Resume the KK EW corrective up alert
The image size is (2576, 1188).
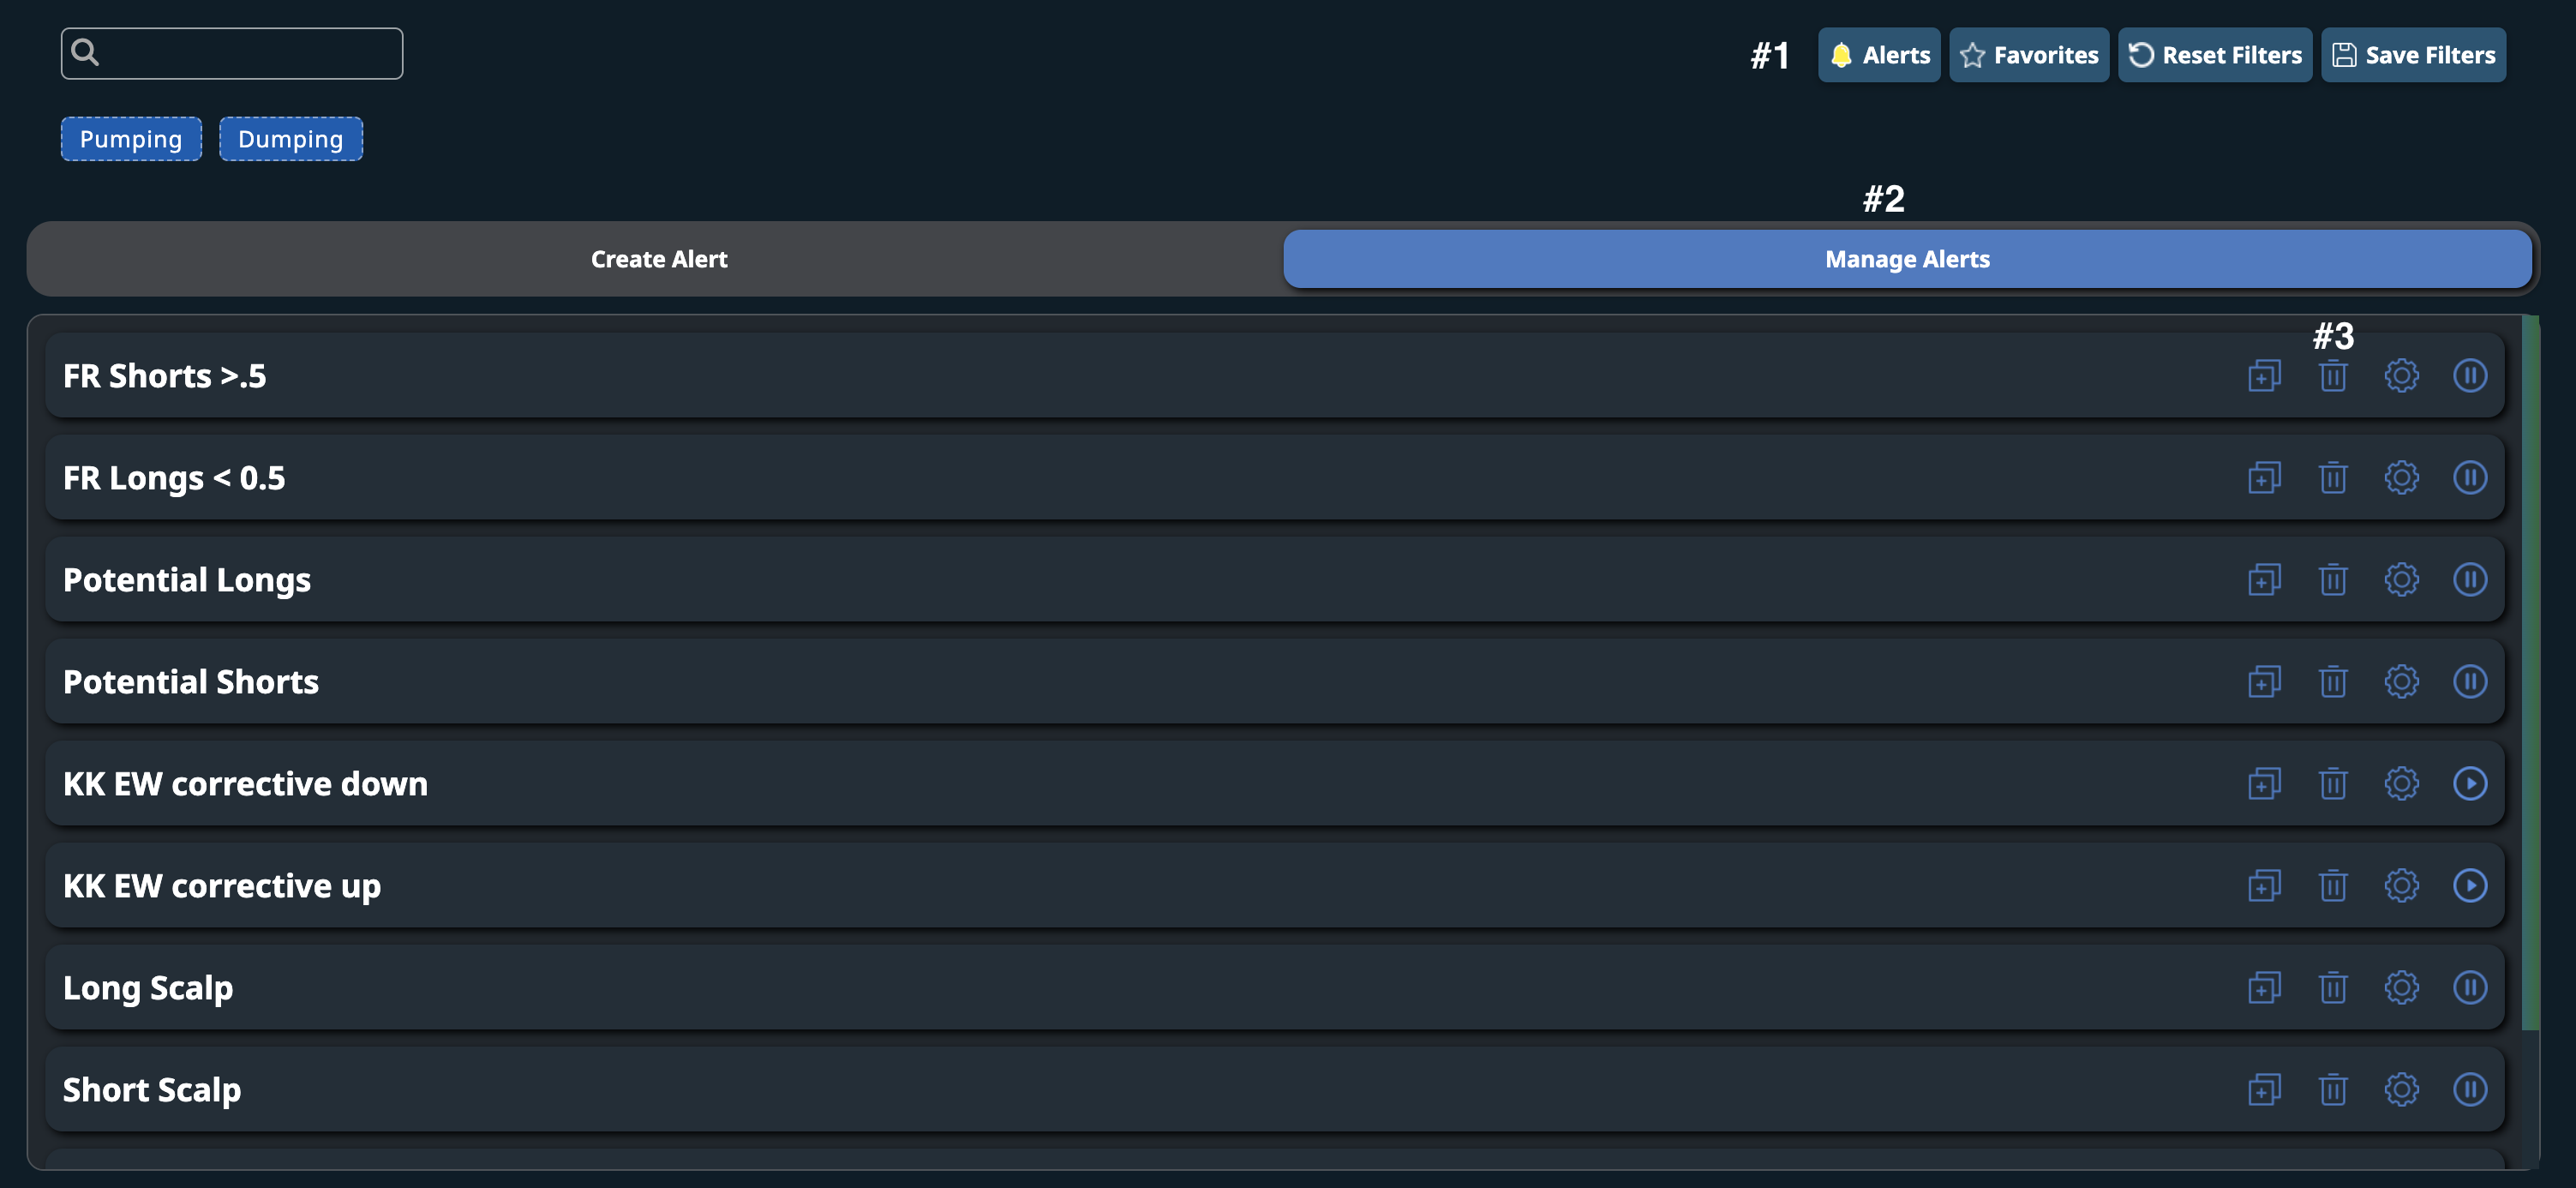(x=2469, y=886)
